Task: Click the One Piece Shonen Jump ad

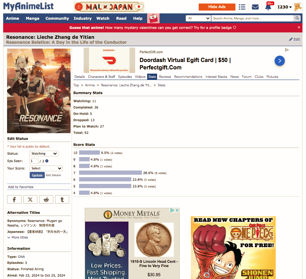Action: (233, 247)
